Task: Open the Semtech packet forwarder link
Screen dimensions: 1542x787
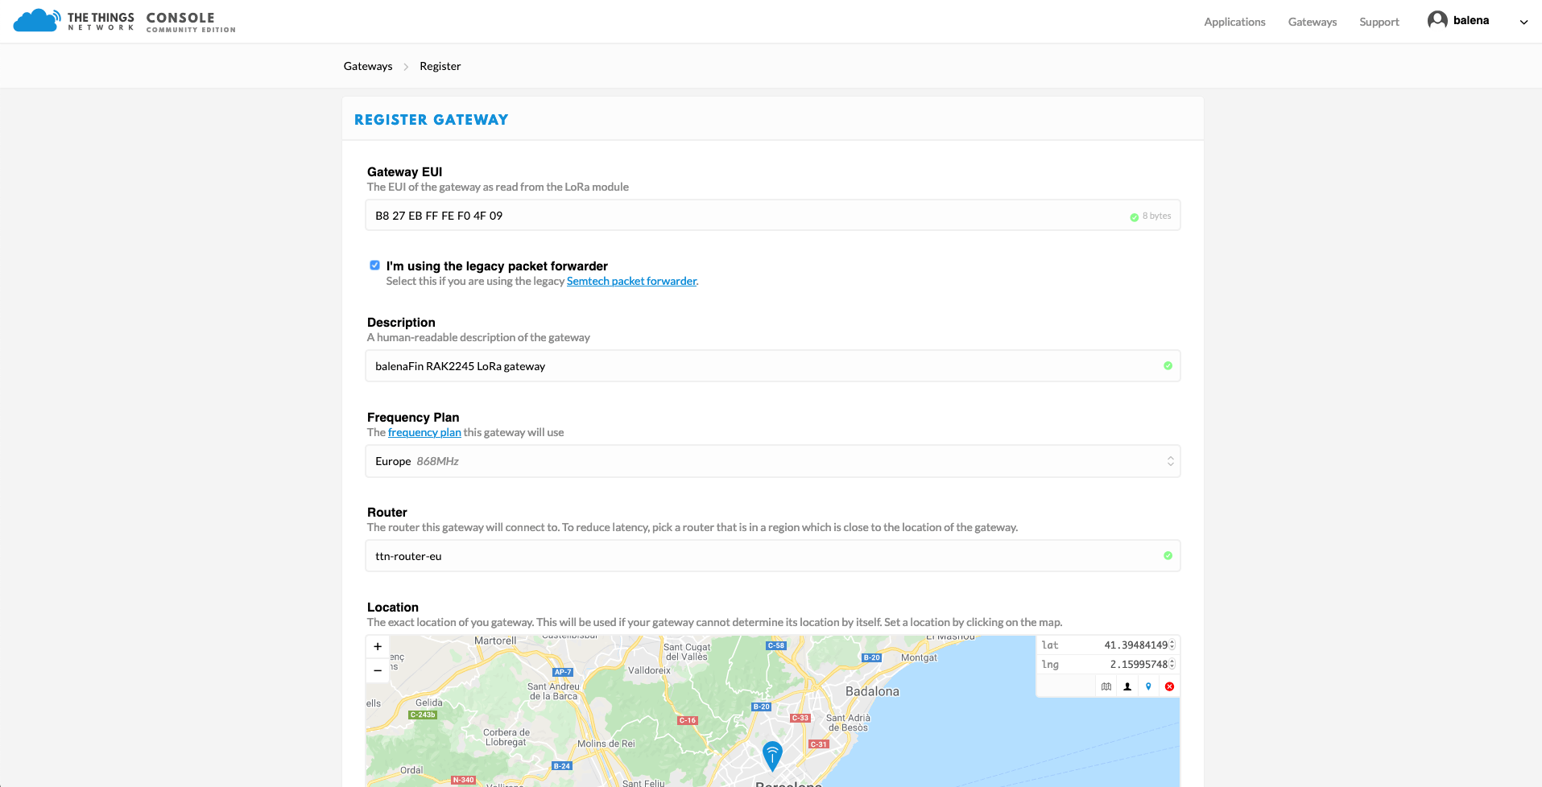Action: pos(631,281)
